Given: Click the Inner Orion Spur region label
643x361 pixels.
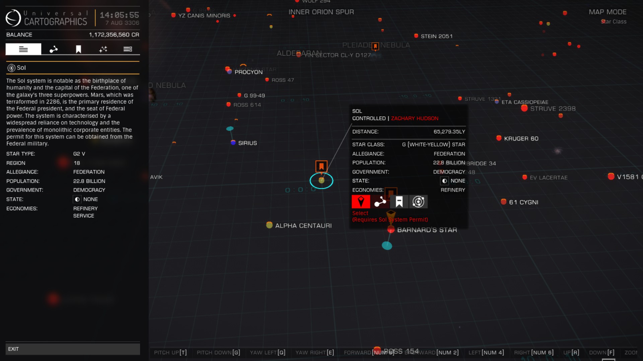Looking at the screenshot, I should point(321,12).
